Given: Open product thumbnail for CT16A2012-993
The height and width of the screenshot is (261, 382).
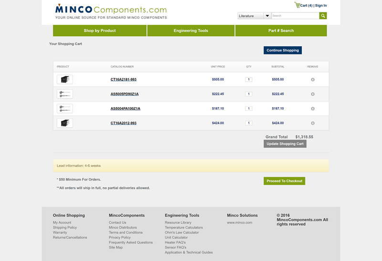Looking at the screenshot, I should (x=65, y=123).
